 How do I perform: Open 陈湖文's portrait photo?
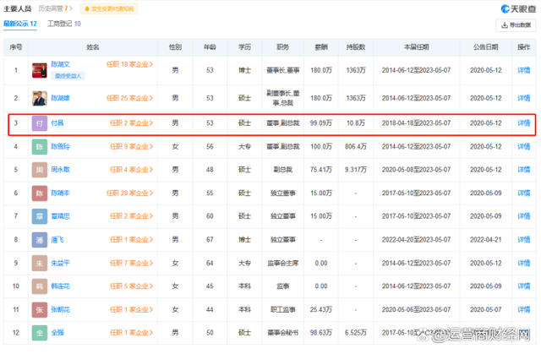pos(40,70)
